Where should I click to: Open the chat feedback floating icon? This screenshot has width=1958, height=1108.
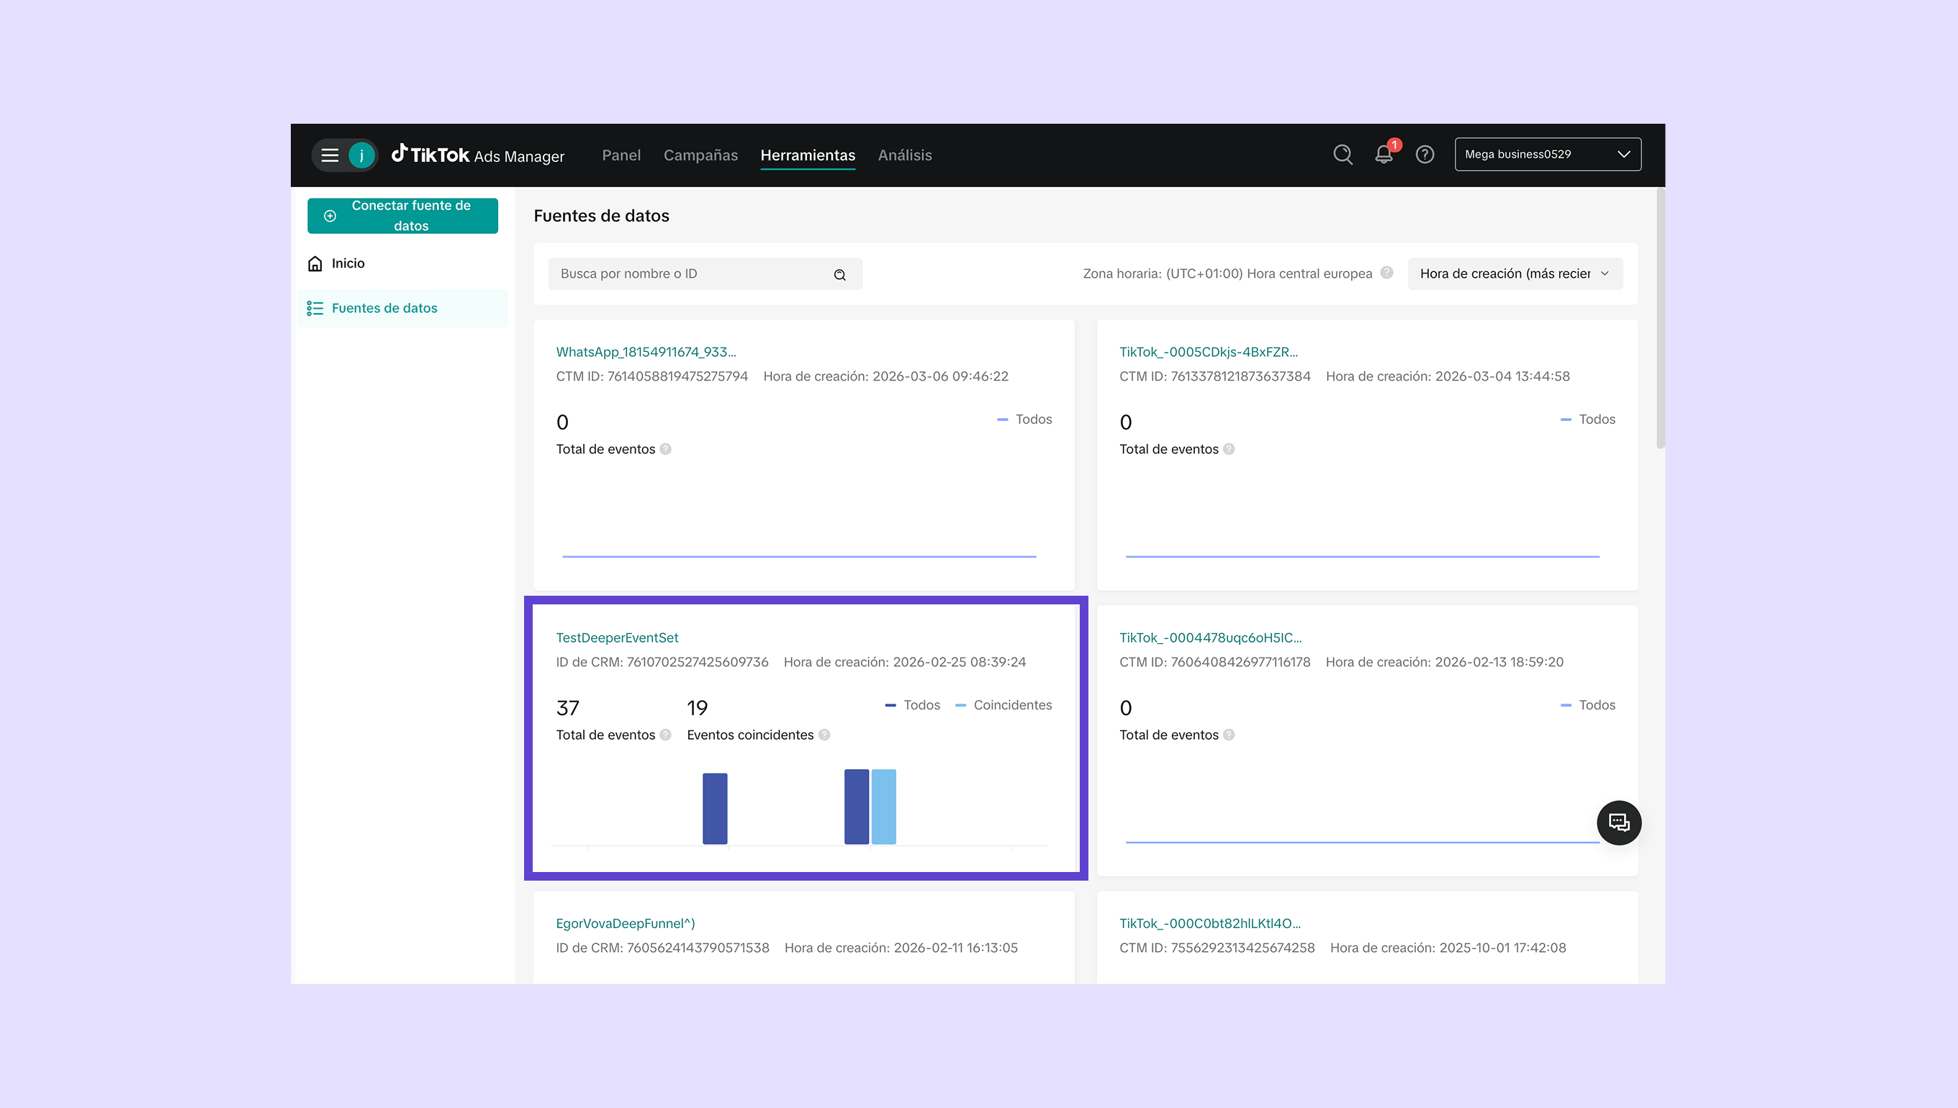click(x=1618, y=822)
